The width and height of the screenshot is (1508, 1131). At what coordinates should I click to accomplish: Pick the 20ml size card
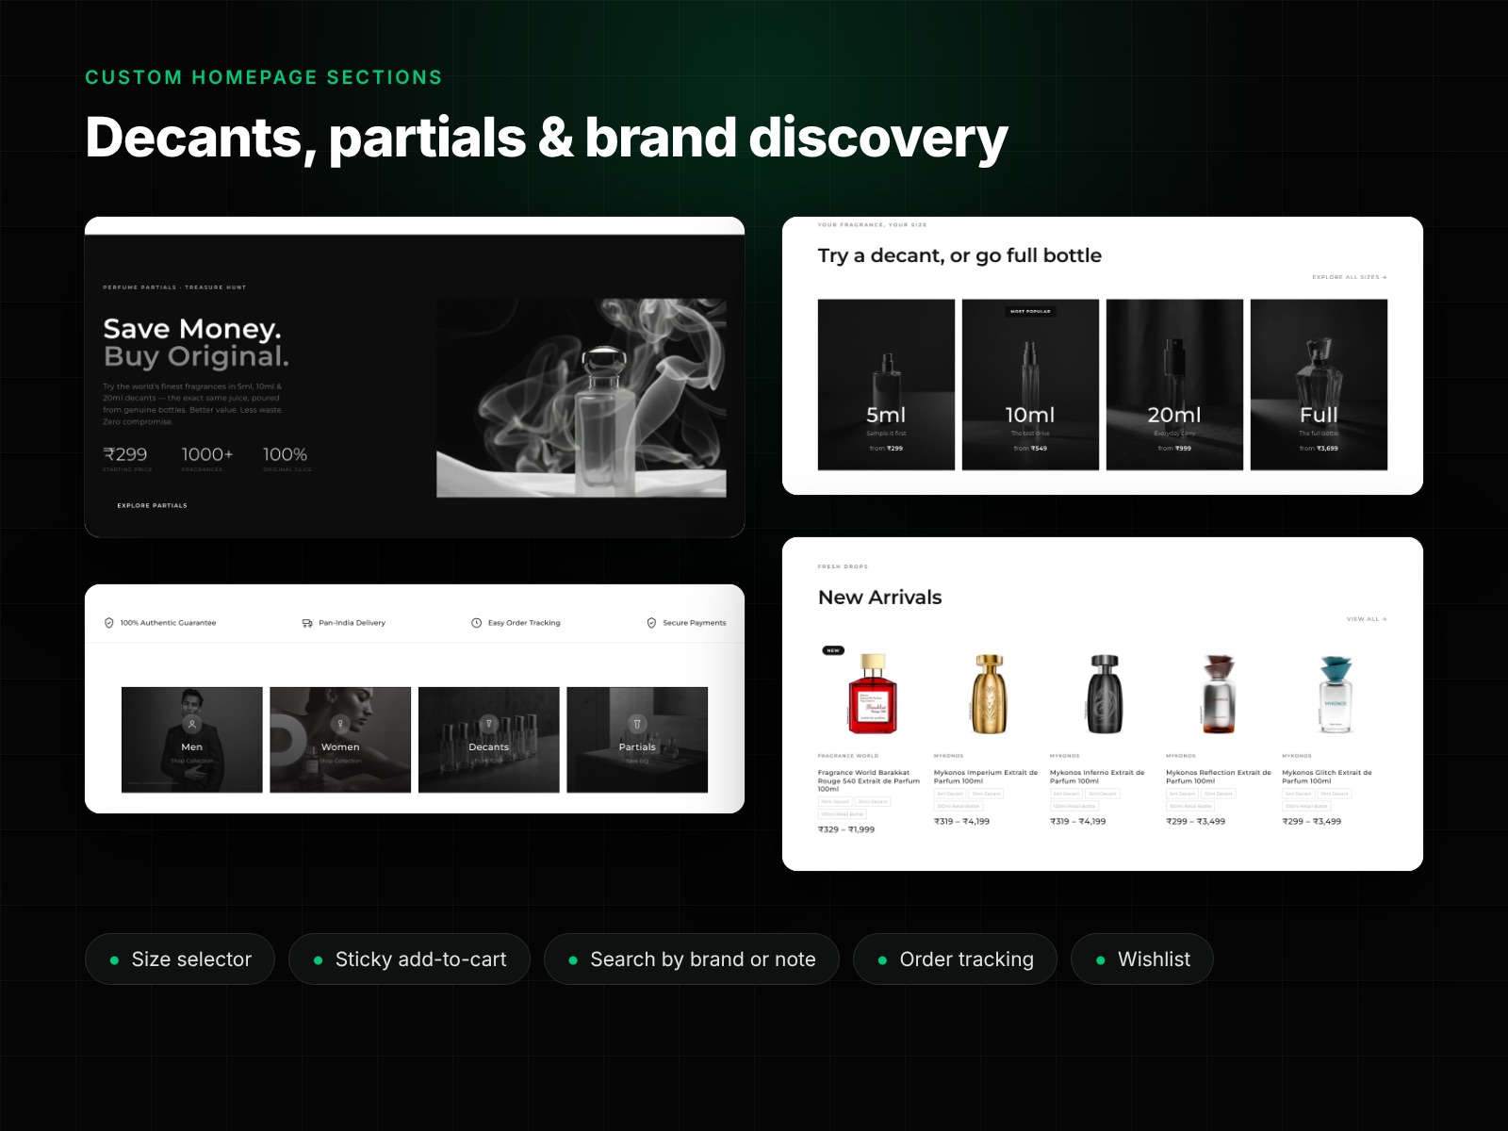pos(1174,385)
